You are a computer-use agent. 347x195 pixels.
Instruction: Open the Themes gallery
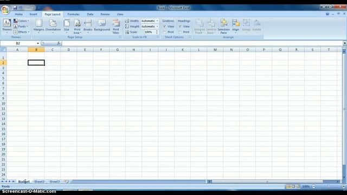[x=7, y=27]
